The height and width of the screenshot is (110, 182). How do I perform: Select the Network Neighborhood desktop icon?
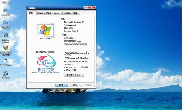[x=5, y=24]
